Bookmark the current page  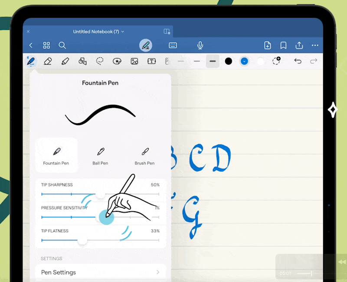tap(283, 45)
